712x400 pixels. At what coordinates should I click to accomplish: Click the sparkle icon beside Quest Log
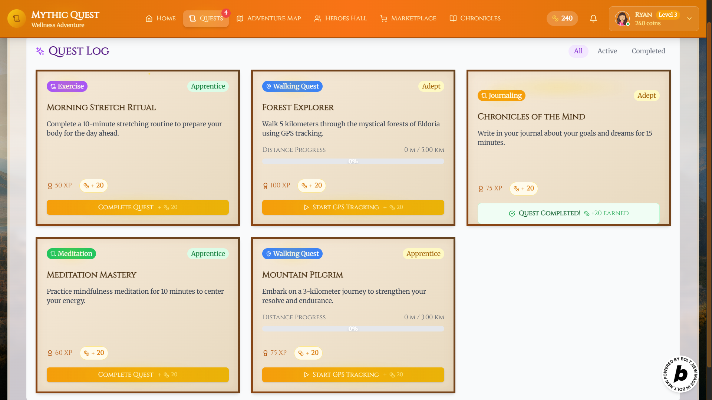40,51
